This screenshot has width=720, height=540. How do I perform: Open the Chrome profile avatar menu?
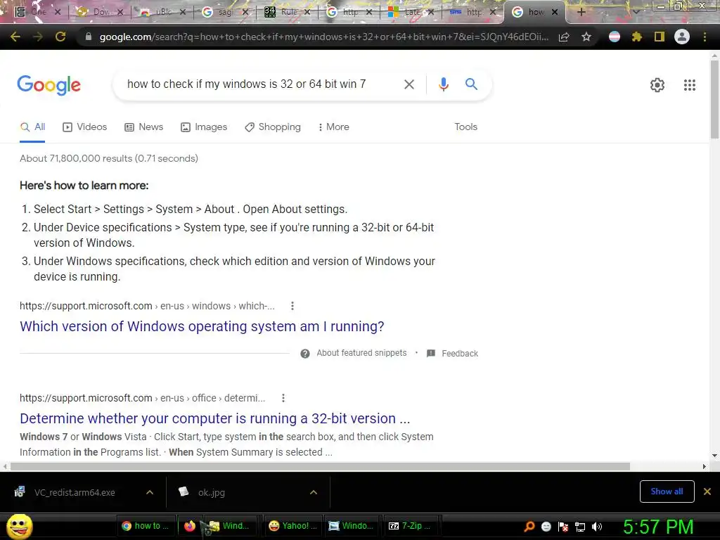(x=682, y=37)
